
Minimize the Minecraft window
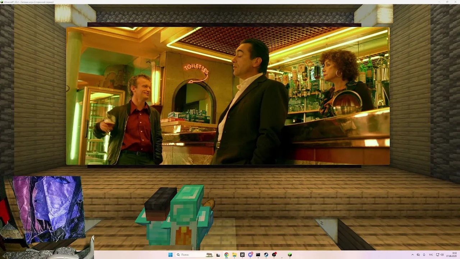pyautogui.click(x=438, y=2)
